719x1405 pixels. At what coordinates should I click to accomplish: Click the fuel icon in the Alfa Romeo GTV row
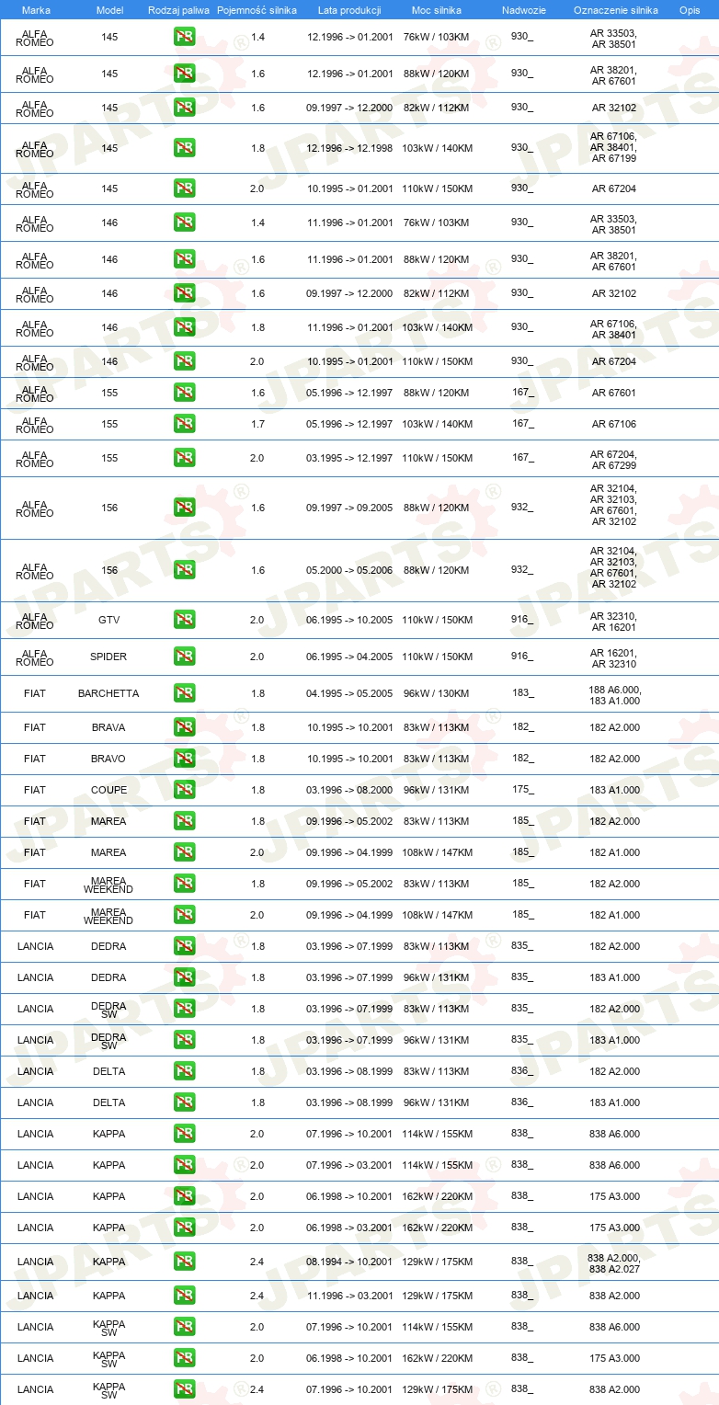coord(184,619)
